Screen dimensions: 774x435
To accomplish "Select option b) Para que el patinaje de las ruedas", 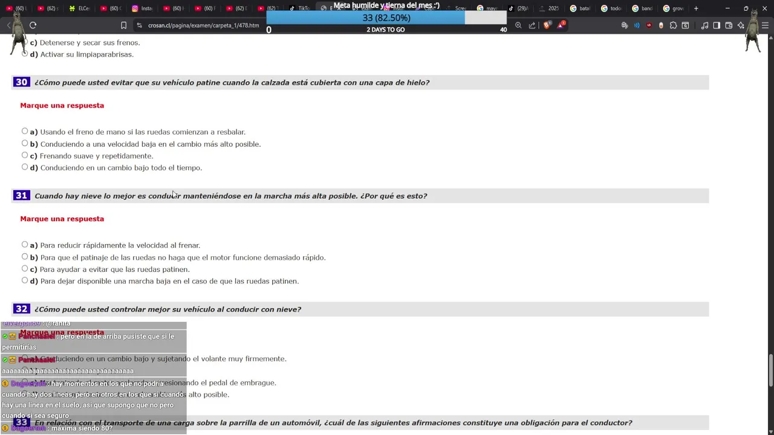I will [x=25, y=257].
